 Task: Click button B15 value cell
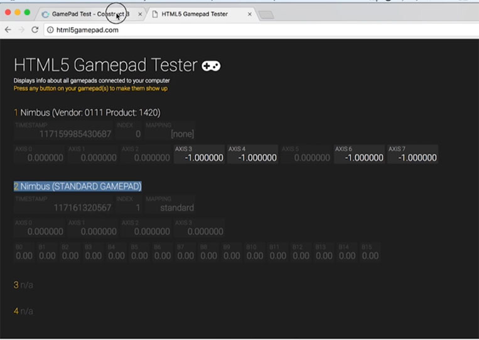370,253
